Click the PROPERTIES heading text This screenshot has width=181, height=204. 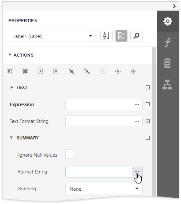point(23,21)
